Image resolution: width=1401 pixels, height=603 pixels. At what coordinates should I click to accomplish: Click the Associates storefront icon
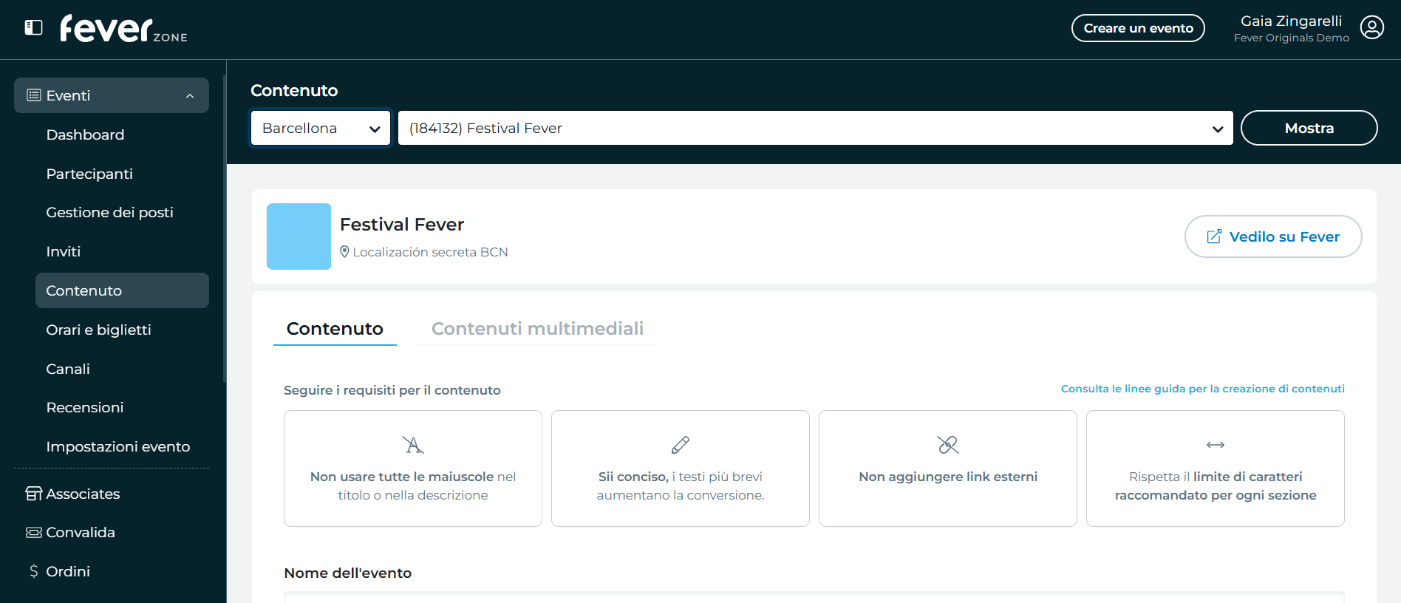point(34,494)
